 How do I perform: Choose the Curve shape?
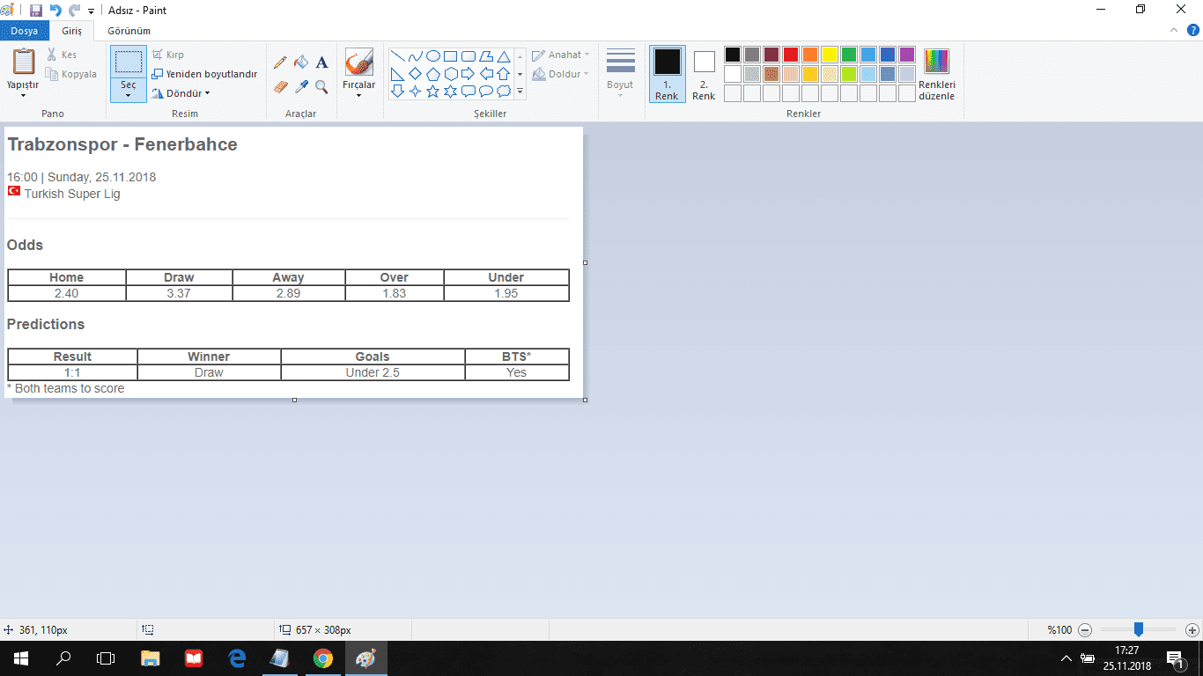pyautogui.click(x=416, y=56)
